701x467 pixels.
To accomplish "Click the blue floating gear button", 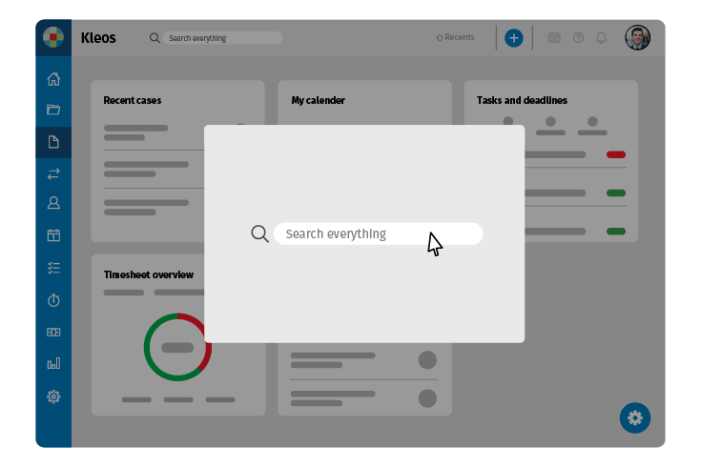I will [635, 417].
